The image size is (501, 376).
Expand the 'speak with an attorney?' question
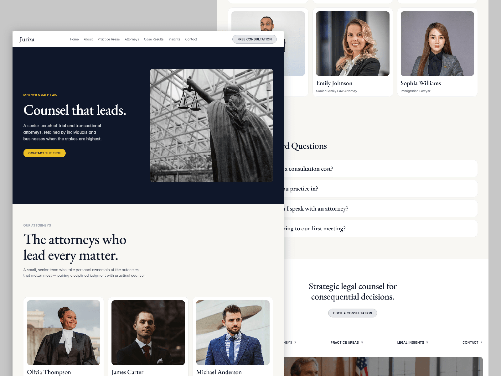380,209
